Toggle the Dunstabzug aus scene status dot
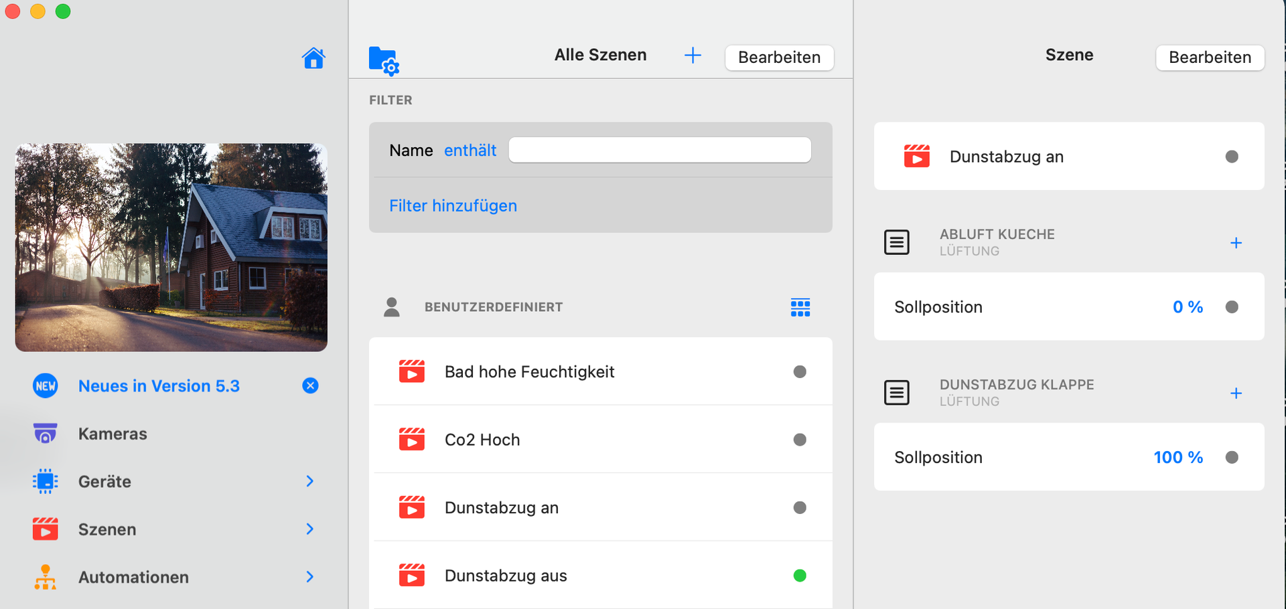 [800, 576]
